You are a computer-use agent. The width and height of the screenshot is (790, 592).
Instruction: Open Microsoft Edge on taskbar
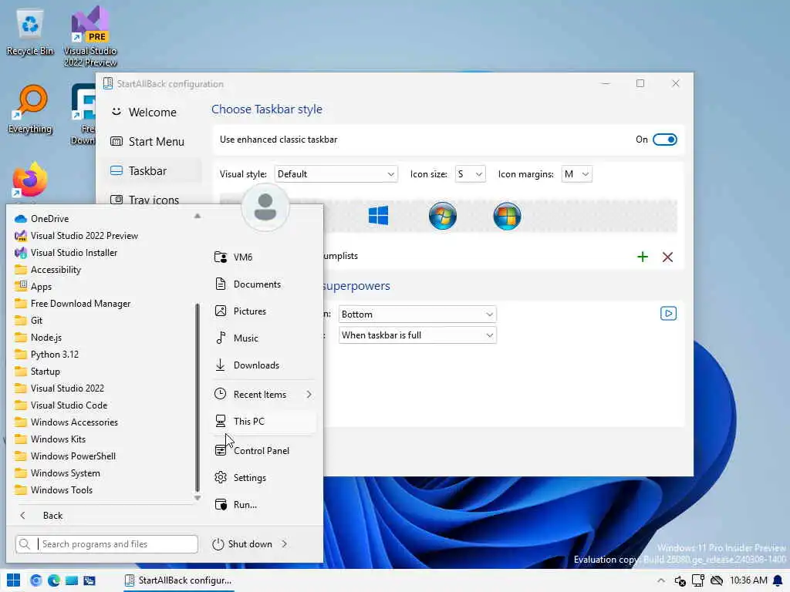54,580
